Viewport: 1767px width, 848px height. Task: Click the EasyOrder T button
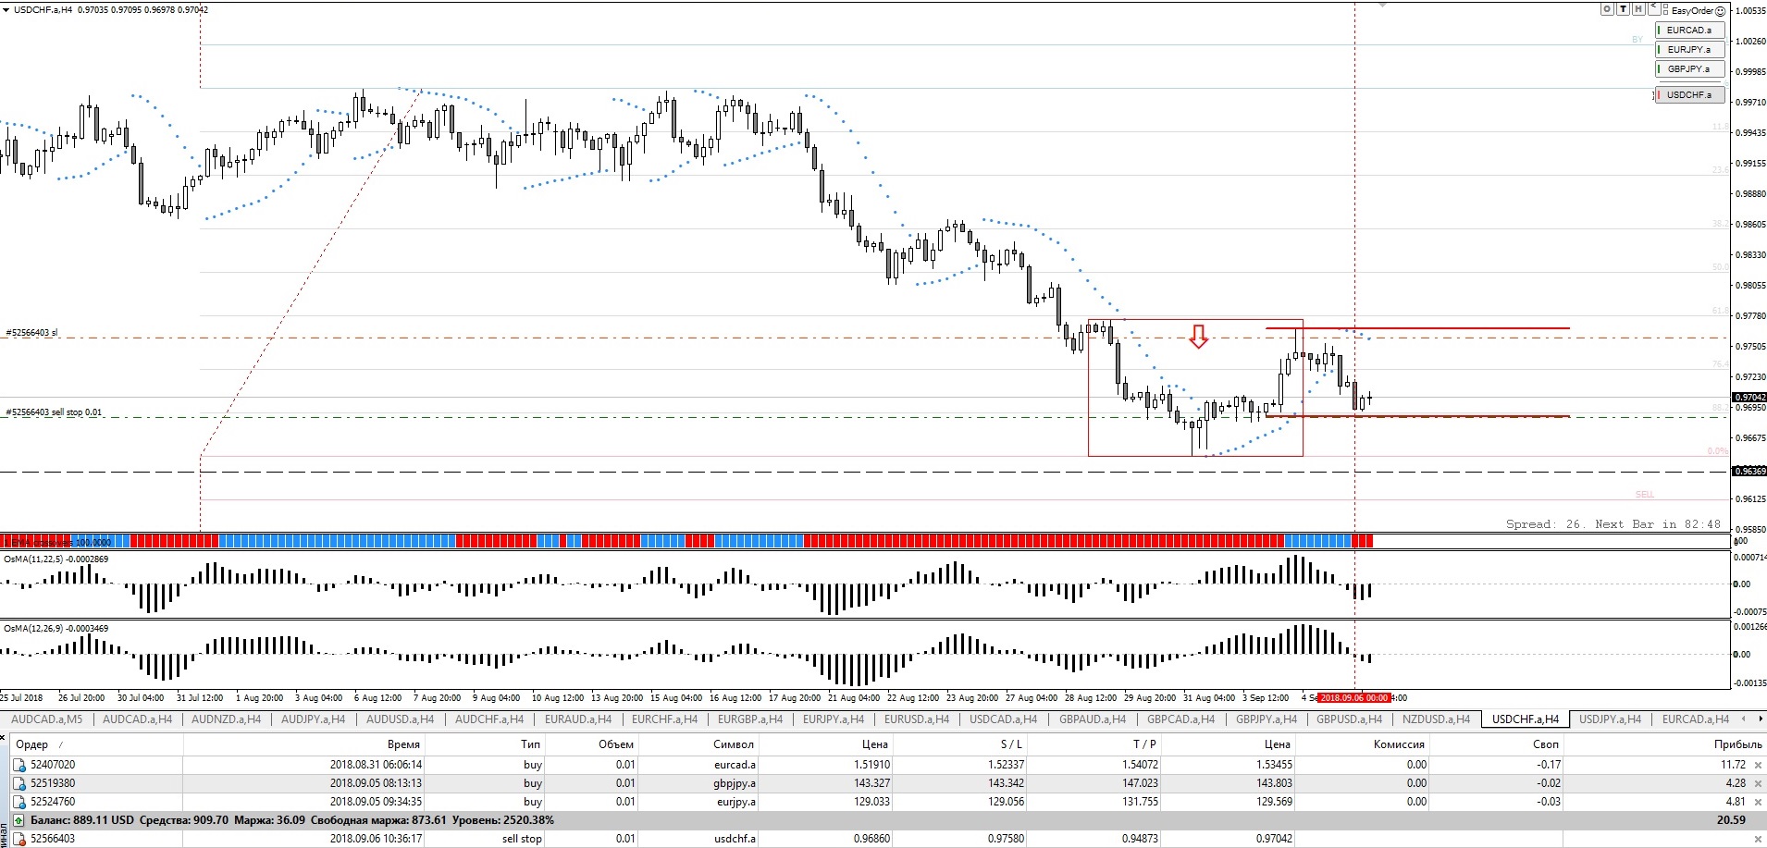click(1623, 9)
